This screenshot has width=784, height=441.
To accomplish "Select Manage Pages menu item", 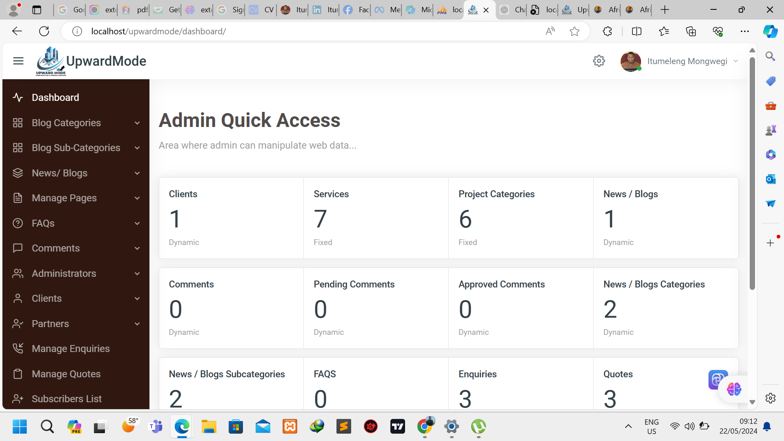I will click(x=64, y=198).
